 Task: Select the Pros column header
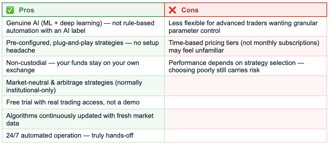coord(83,10)
